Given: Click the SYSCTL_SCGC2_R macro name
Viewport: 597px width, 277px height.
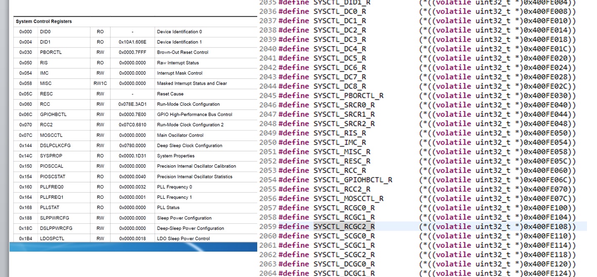Looking at the screenshot, I should coord(344,255).
